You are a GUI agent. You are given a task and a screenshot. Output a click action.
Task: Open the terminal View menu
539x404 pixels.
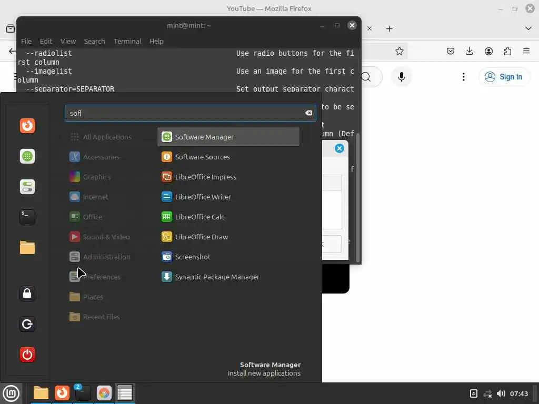coord(68,41)
